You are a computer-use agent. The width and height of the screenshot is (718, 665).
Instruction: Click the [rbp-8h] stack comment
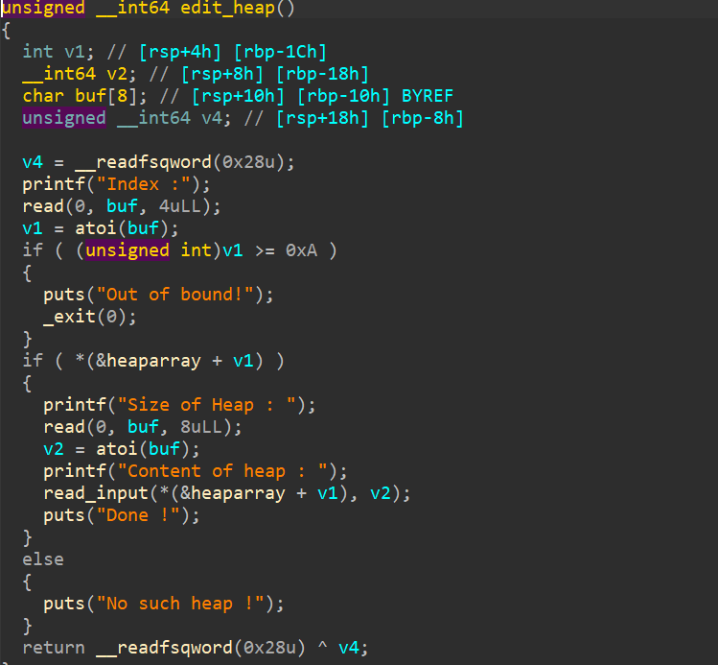[422, 118]
